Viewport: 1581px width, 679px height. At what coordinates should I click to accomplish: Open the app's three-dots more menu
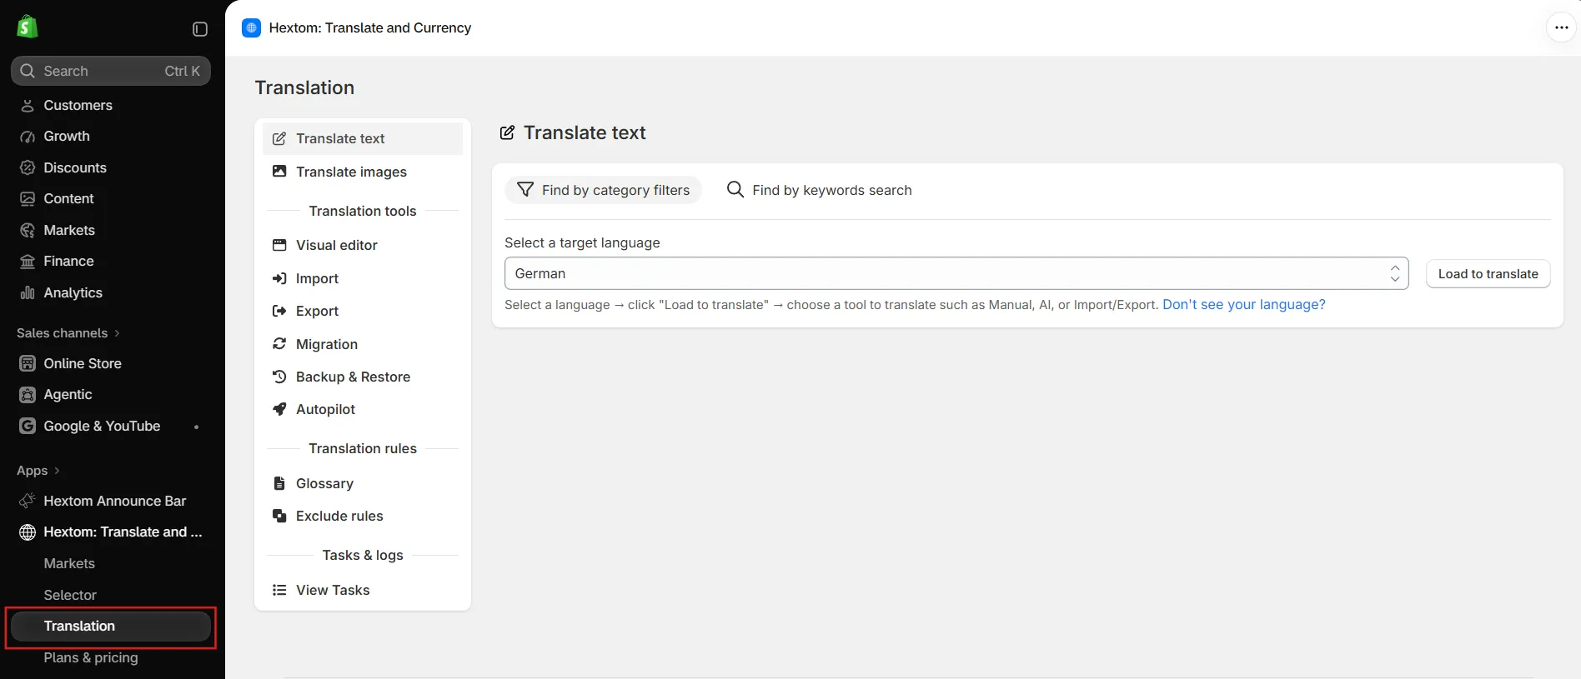point(1562,27)
